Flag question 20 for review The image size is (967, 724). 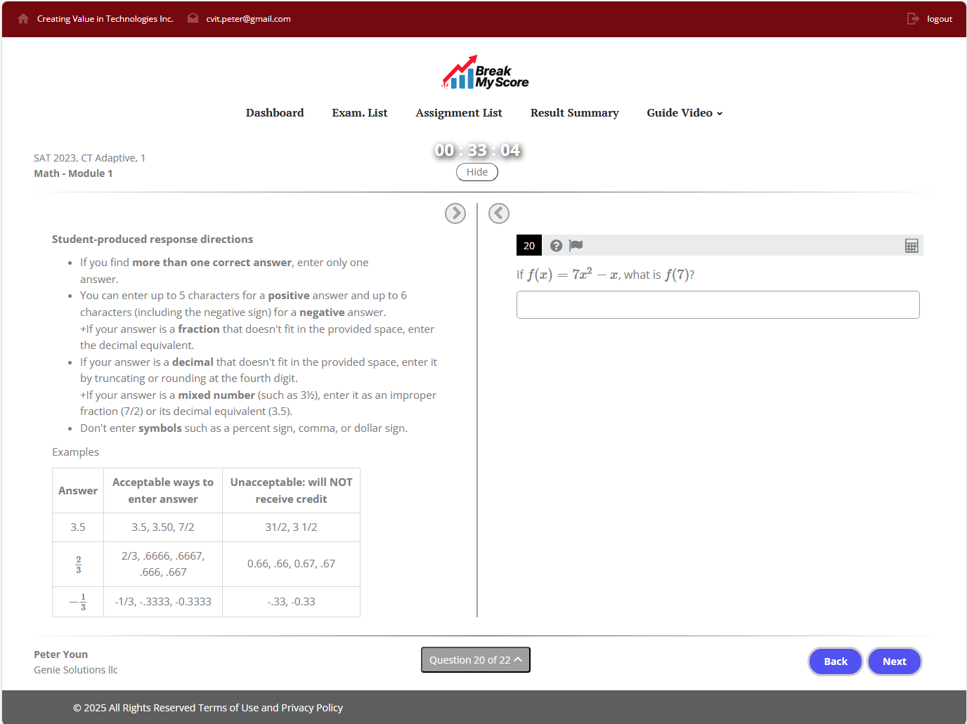coord(576,245)
